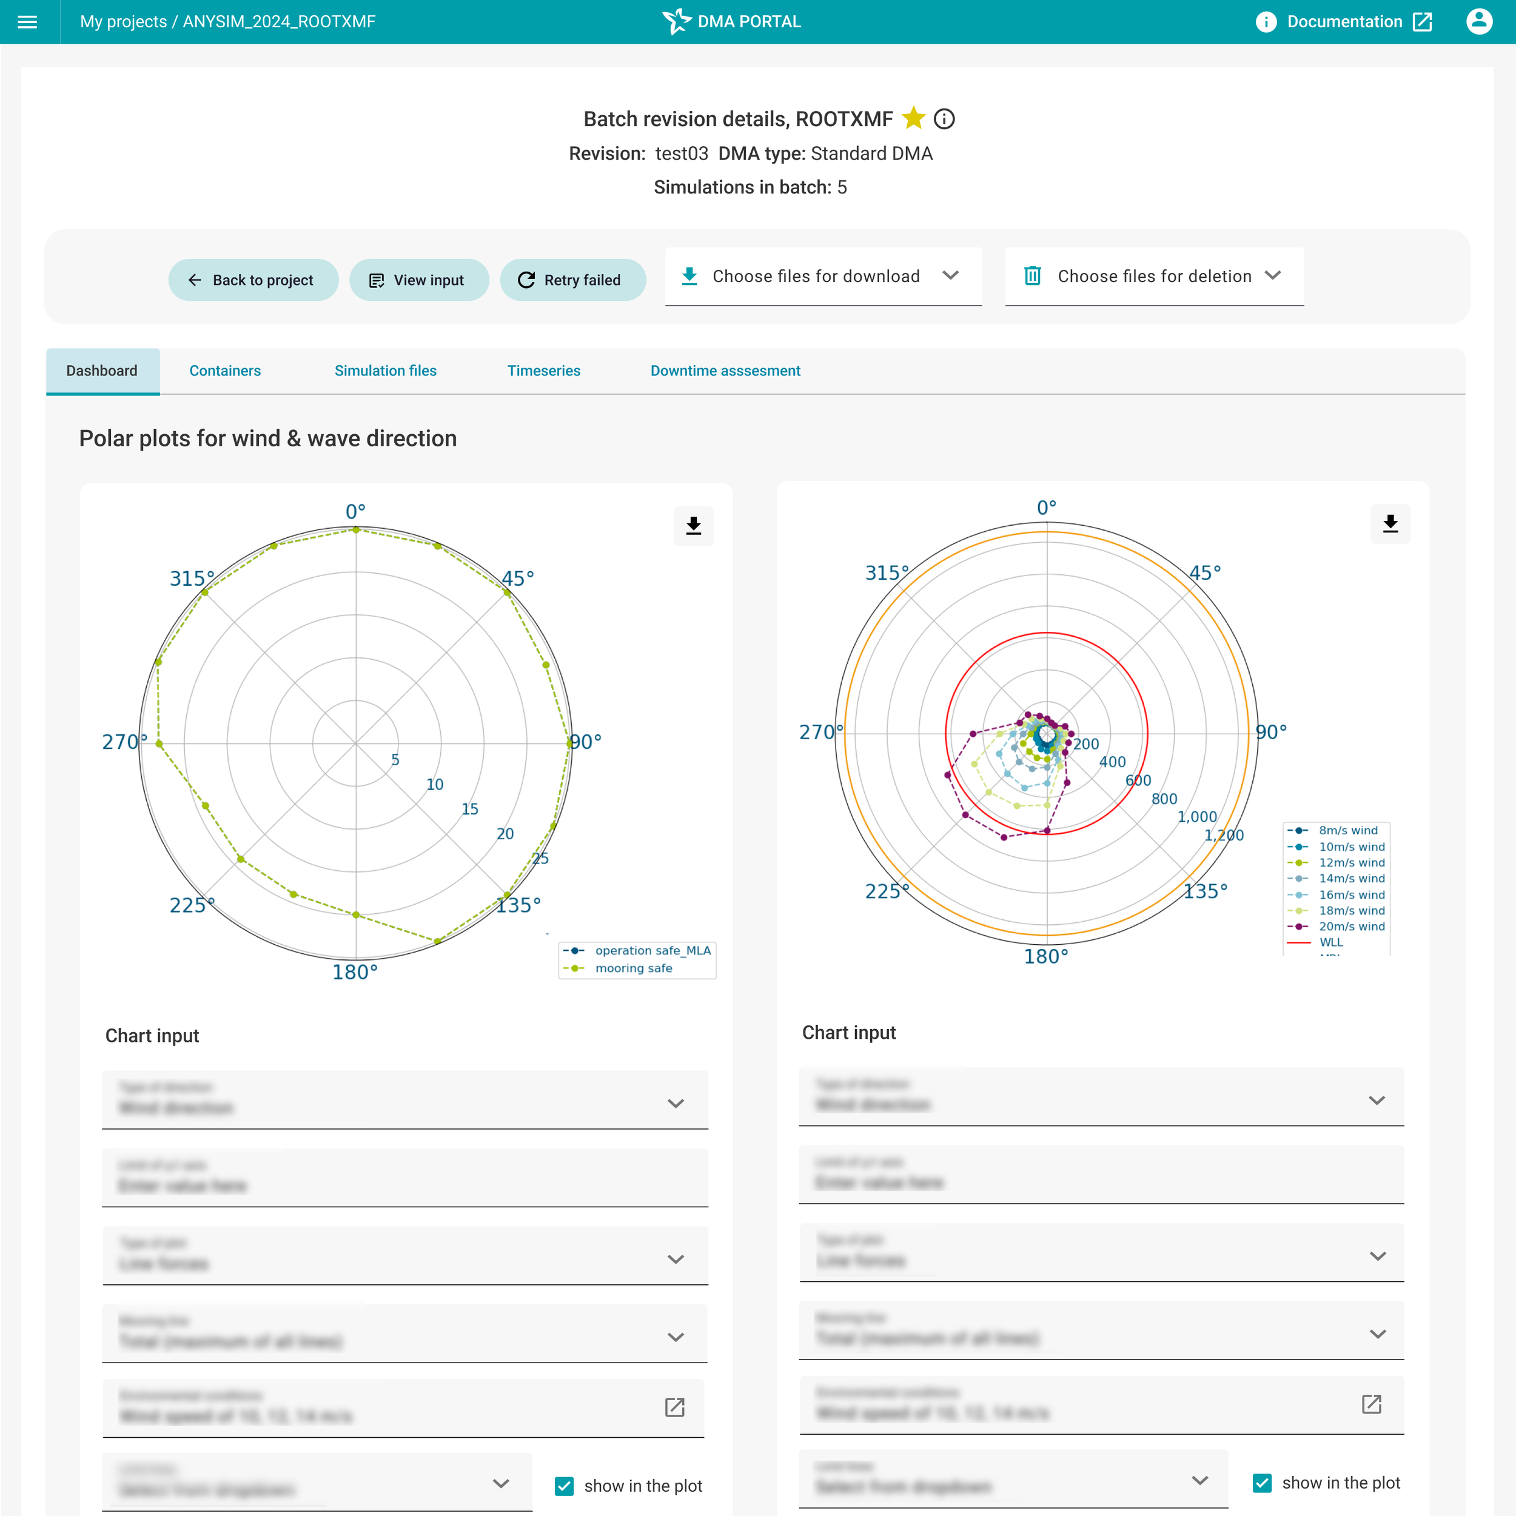Expand the Choose files for deletion dropdown
This screenshot has width=1516, height=1516.
tap(1154, 276)
